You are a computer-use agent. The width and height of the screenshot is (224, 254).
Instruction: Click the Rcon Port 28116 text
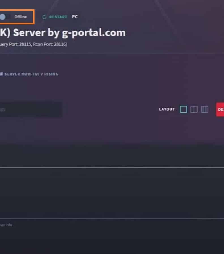50,44
